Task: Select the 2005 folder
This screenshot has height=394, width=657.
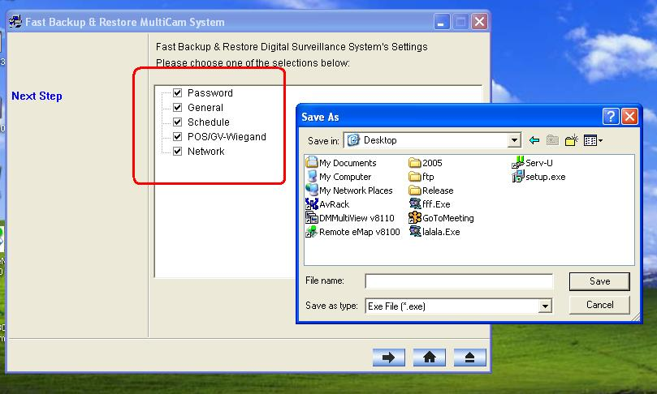Action: click(x=426, y=162)
